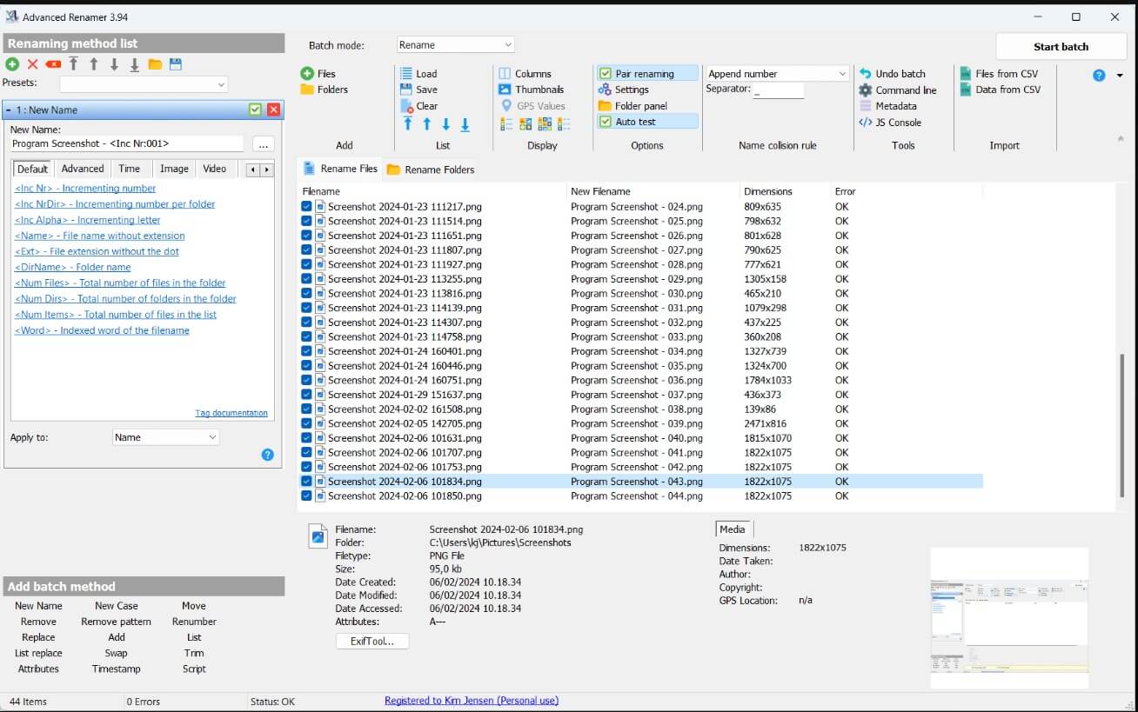Disable the Auto test option

point(606,122)
